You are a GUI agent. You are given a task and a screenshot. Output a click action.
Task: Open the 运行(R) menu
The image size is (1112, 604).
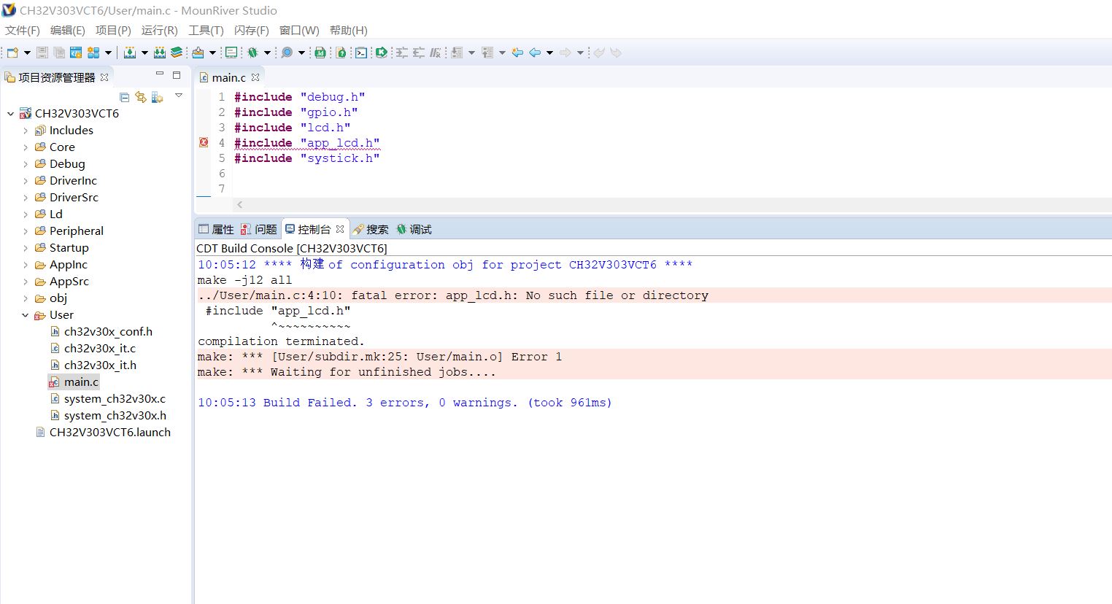coord(160,30)
